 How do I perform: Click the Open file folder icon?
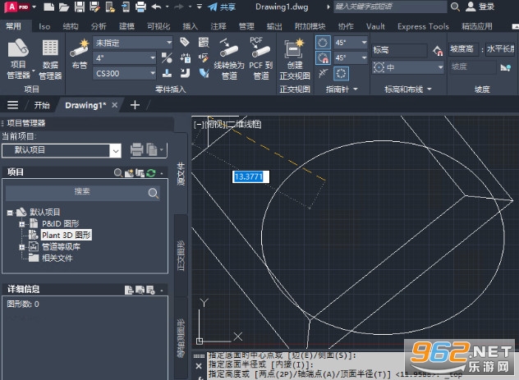pos(64,7)
